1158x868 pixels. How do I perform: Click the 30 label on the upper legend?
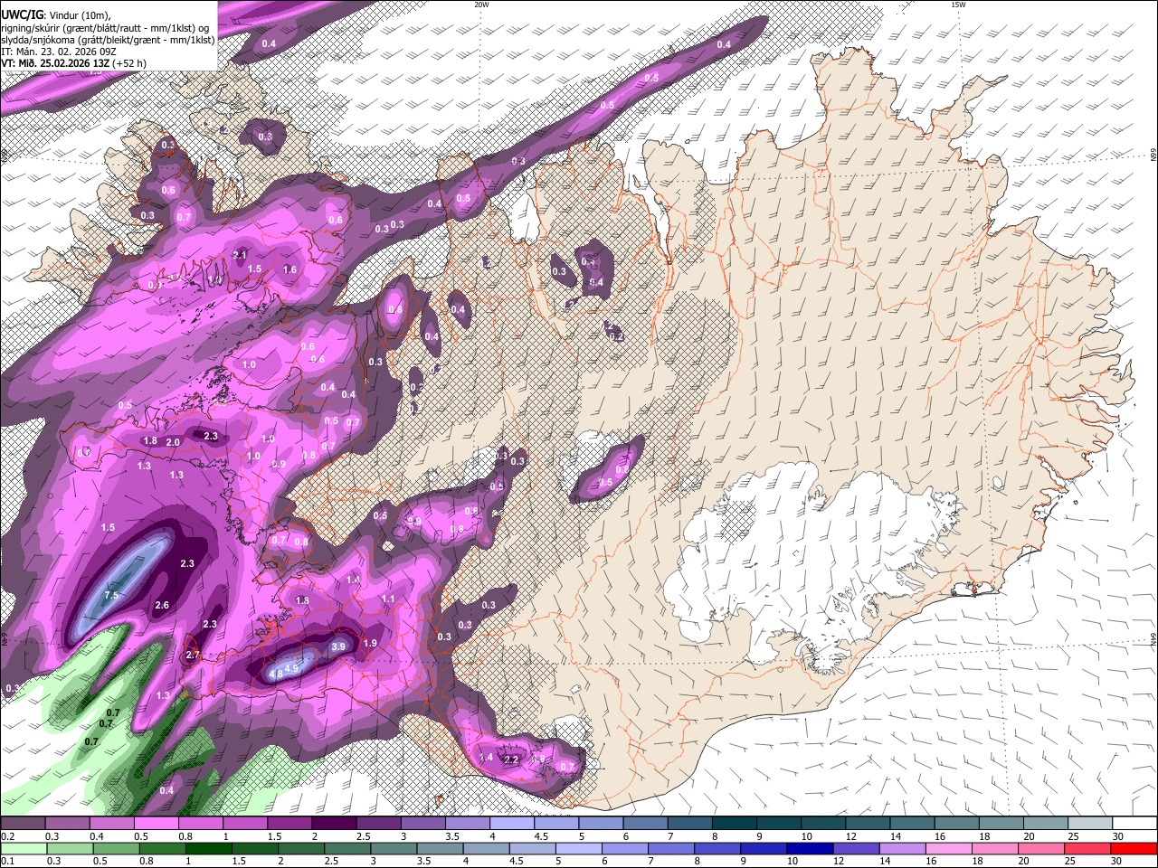click(1117, 836)
